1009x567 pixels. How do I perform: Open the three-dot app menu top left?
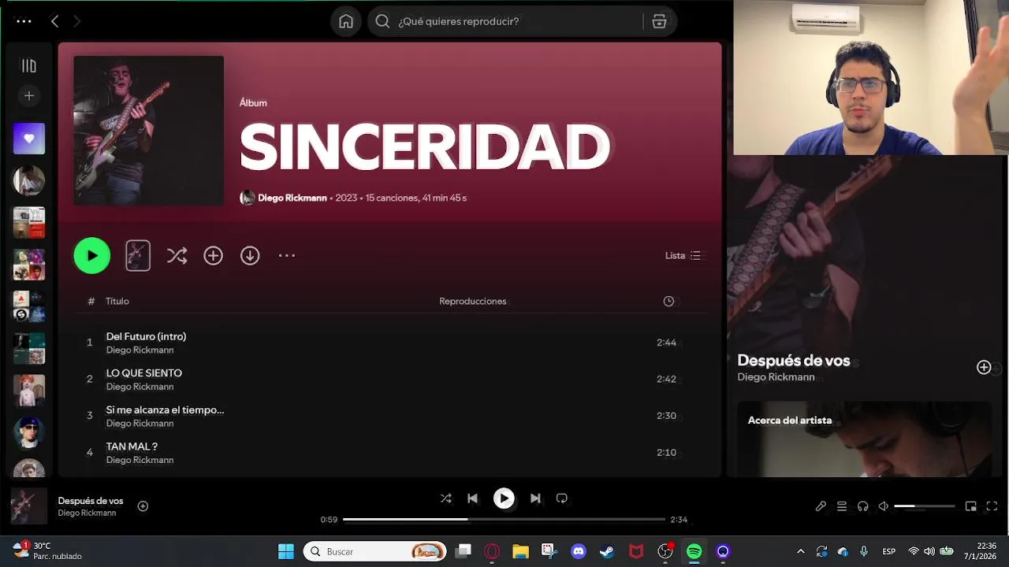24,21
